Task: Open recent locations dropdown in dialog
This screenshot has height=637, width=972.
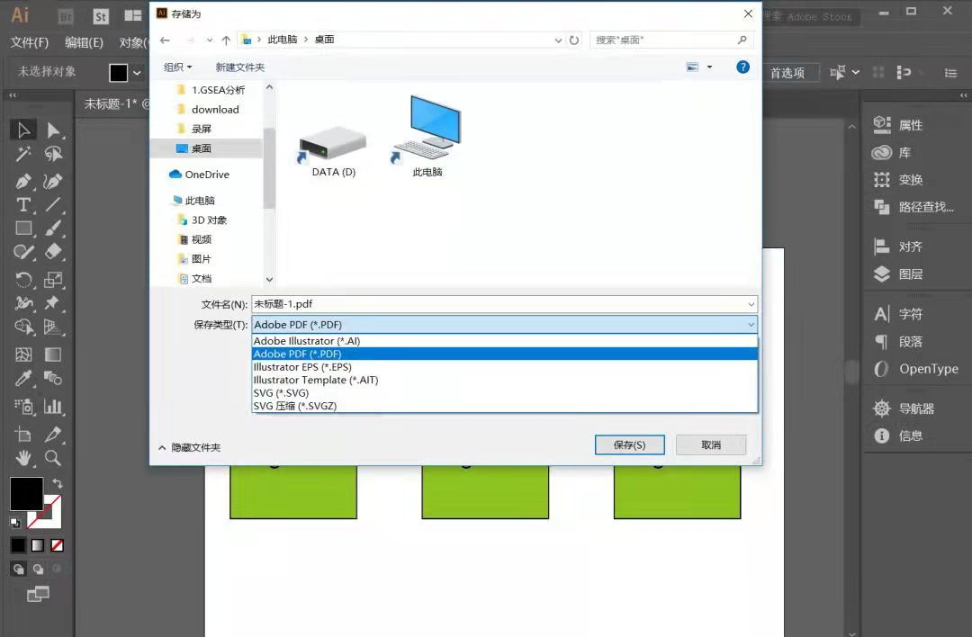Action: click(x=210, y=40)
